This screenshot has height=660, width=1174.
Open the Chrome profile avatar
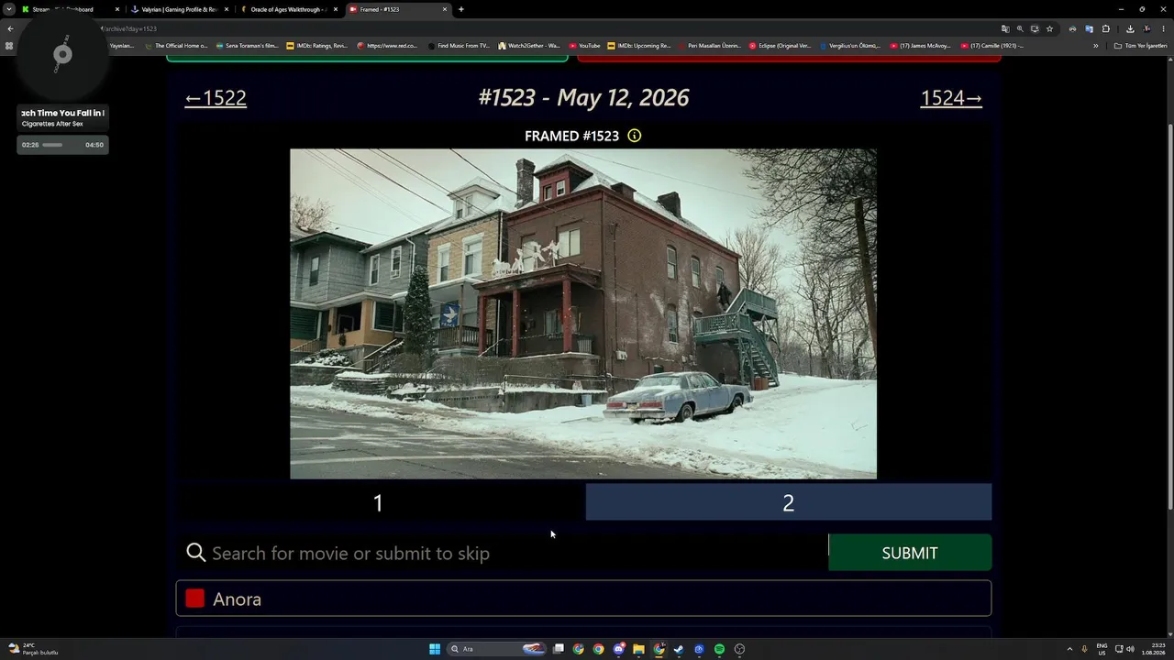click(1146, 28)
